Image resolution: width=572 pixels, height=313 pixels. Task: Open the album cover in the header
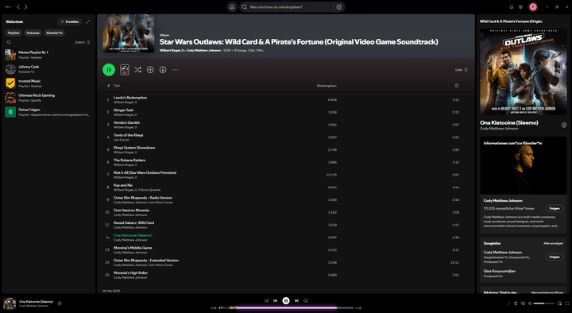pos(129,33)
